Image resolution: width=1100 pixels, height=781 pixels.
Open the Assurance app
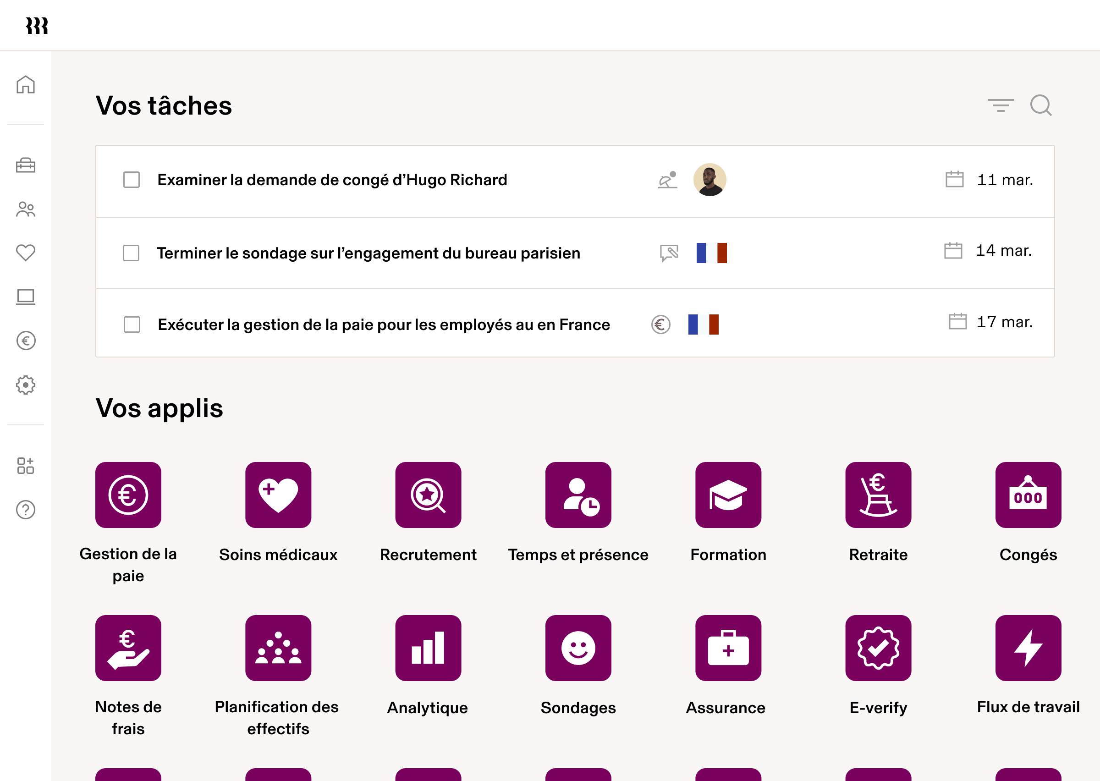728,648
